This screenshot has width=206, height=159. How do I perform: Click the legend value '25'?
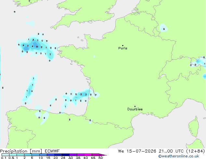(63, 158)
